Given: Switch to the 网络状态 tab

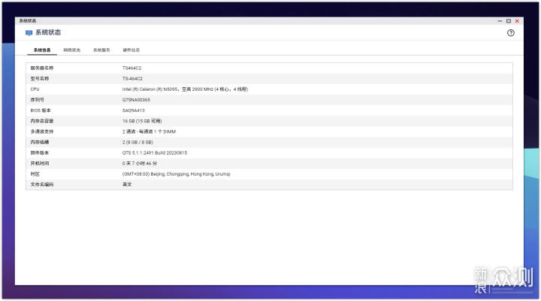Looking at the screenshot, I should pyautogui.click(x=72, y=50).
